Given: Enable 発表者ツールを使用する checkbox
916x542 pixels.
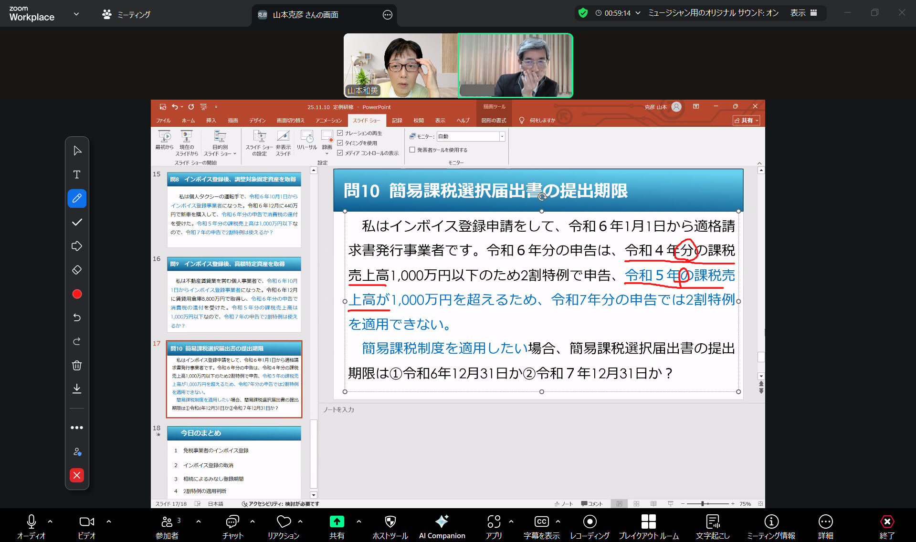Looking at the screenshot, I should [412, 150].
